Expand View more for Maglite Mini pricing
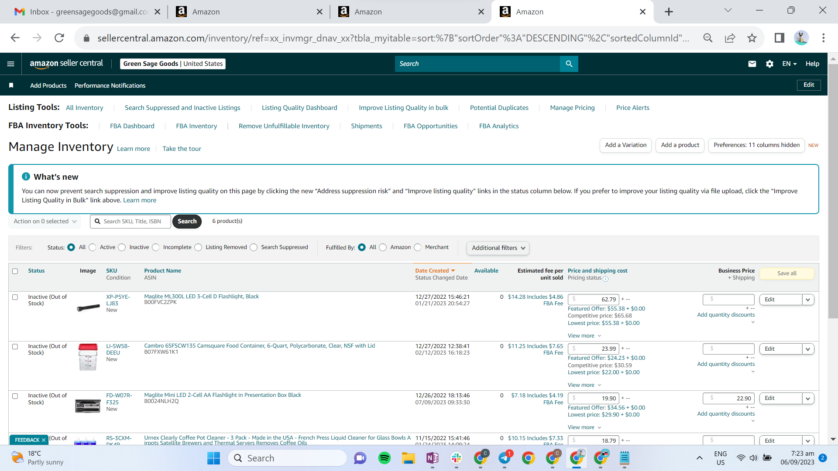838x471 pixels. click(x=584, y=427)
